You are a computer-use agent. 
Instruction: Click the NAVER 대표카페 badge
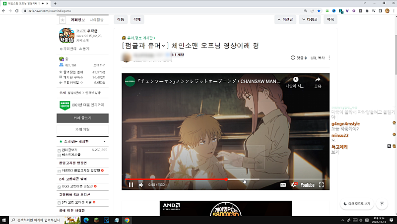65,105
